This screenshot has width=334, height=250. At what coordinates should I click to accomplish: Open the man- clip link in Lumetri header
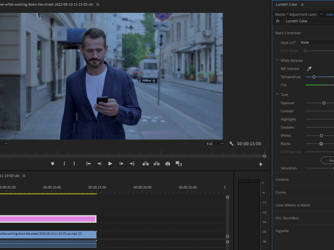pyautogui.click(x=330, y=14)
